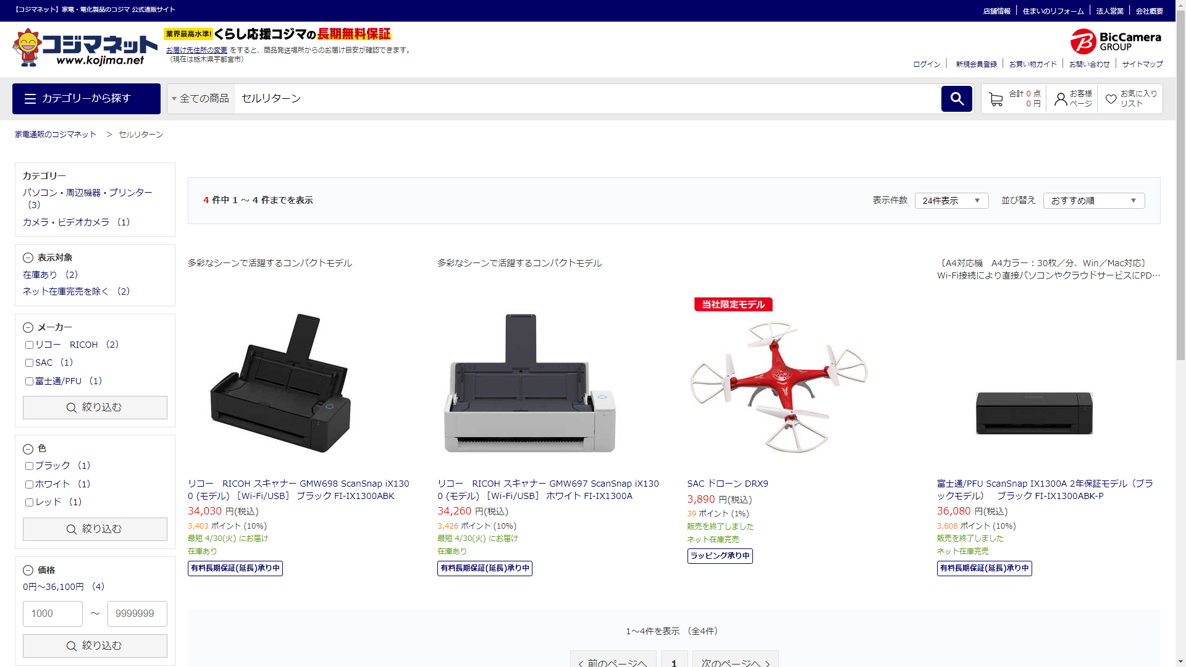Screen dimensions: 1186x667
Task: Click the BicCamera Group logo
Action: [x=1116, y=41]
